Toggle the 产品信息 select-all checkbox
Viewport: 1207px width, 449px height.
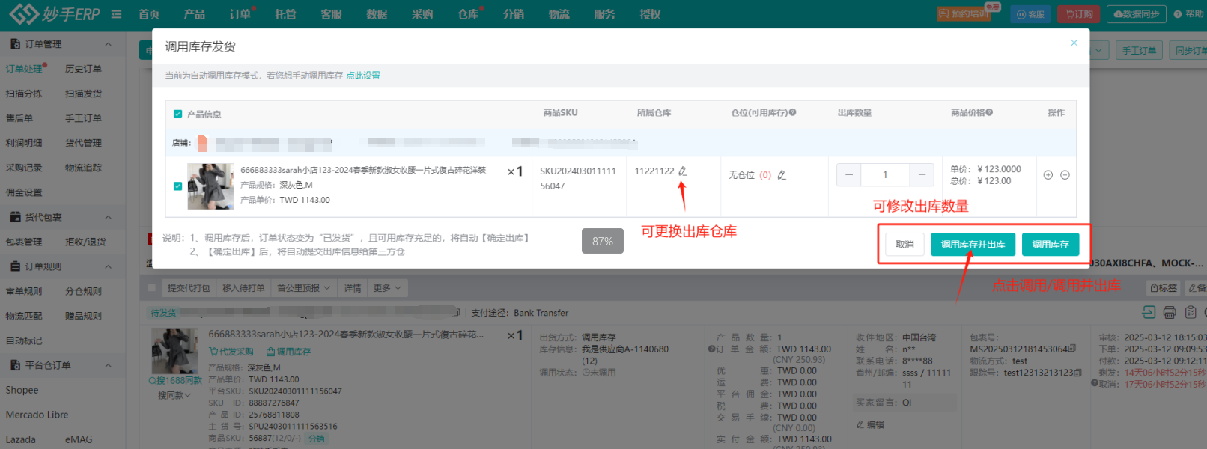pos(177,114)
